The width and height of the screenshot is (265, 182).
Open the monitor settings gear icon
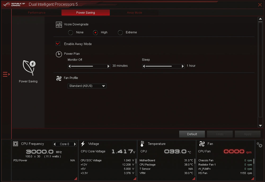[259, 145]
